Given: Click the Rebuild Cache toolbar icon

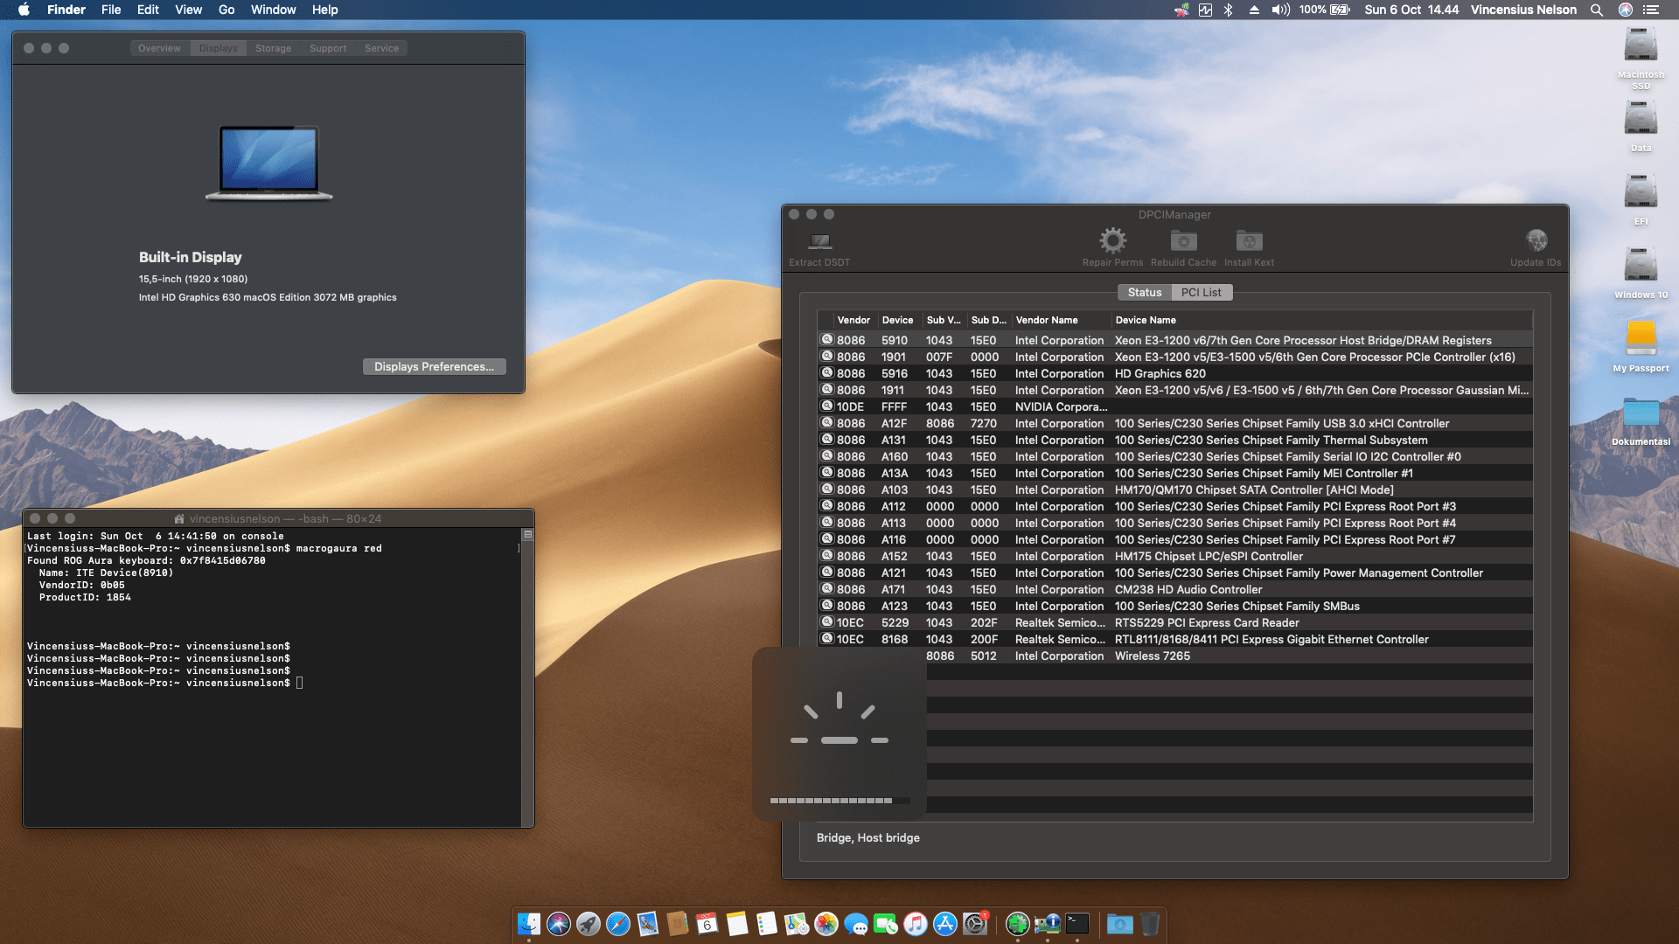Looking at the screenshot, I should 1183,240.
